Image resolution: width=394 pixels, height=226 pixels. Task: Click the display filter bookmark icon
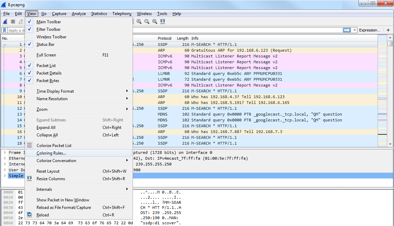[x=5, y=30]
